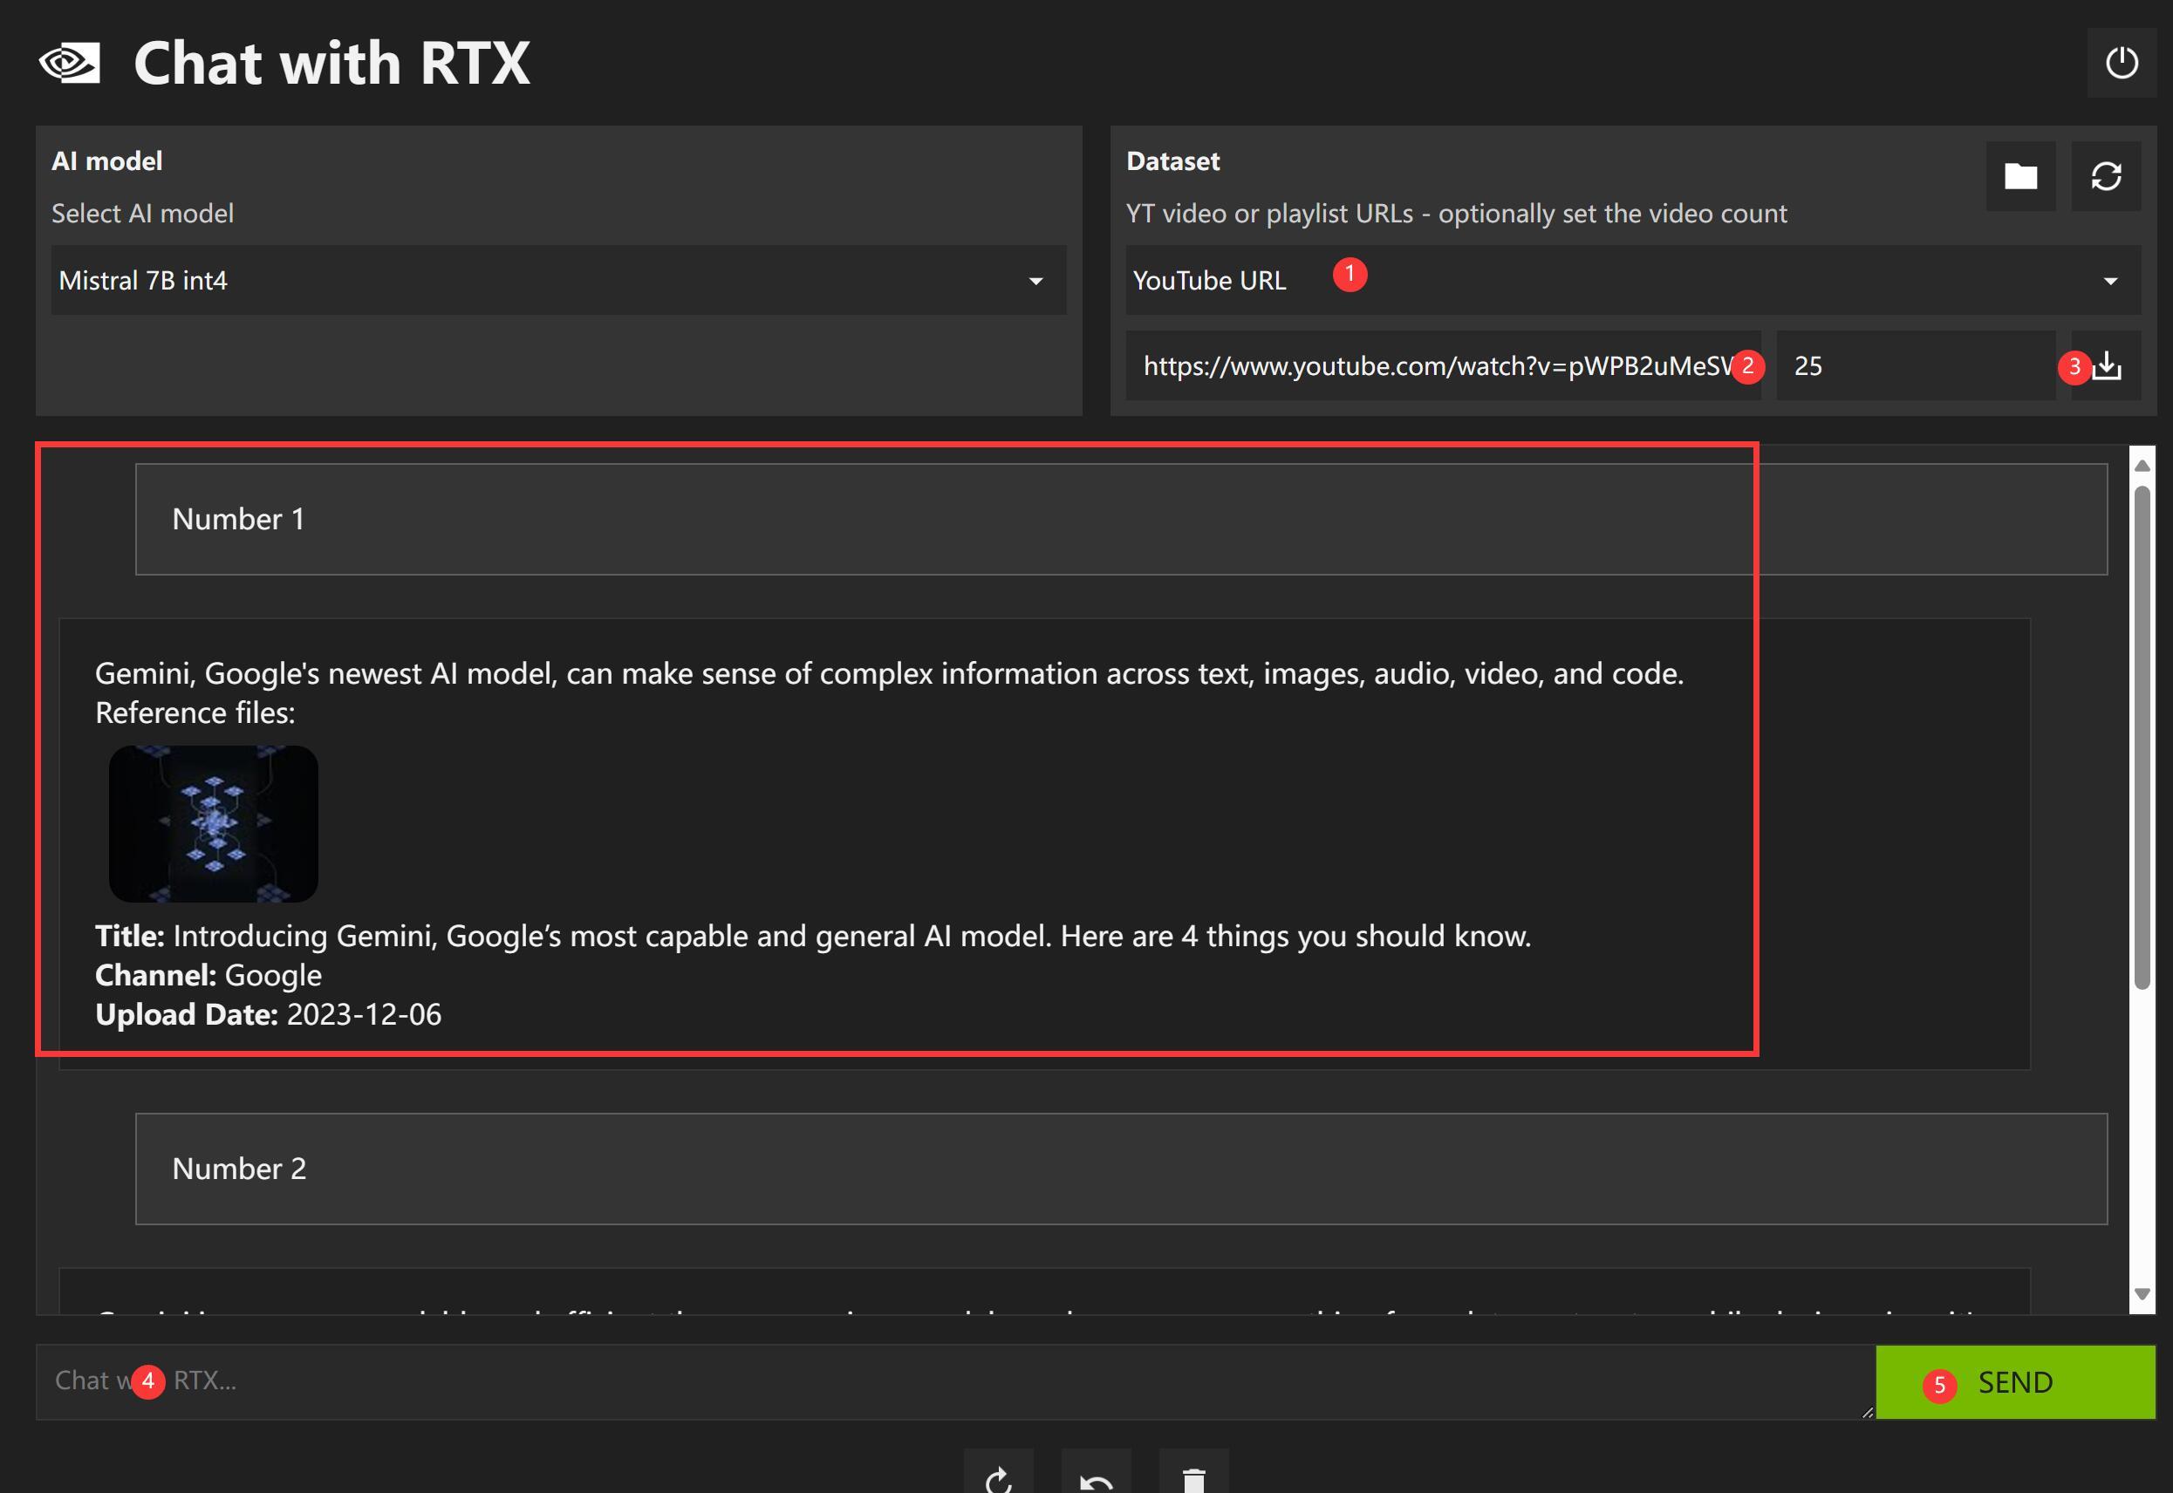The image size is (2173, 1493).
Task: Click the 'Gemini, Google's newest AI model' response text
Action: pyautogui.click(x=889, y=673)
